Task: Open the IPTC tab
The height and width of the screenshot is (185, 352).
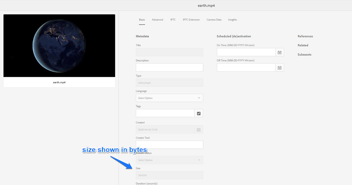Action: 173,20
